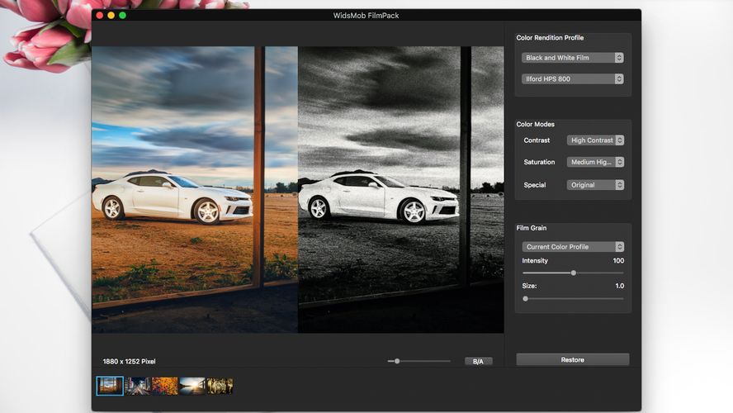Image resolution: width=733 pixels, height=413 pixels.
Task: Click the Film Grain heading
Action: [x=531, y=228]
